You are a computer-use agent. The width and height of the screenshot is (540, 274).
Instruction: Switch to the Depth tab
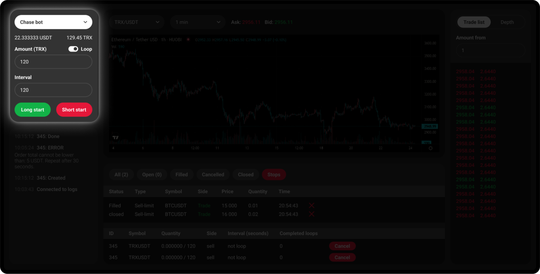coord(507,22)
